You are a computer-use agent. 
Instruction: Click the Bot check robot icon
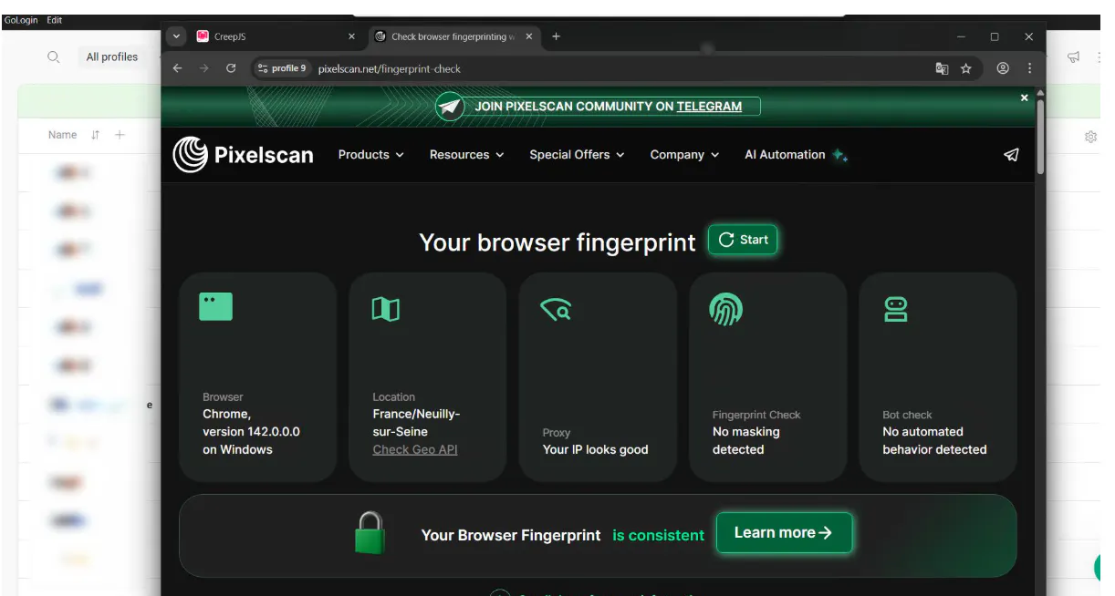(896, 310)
